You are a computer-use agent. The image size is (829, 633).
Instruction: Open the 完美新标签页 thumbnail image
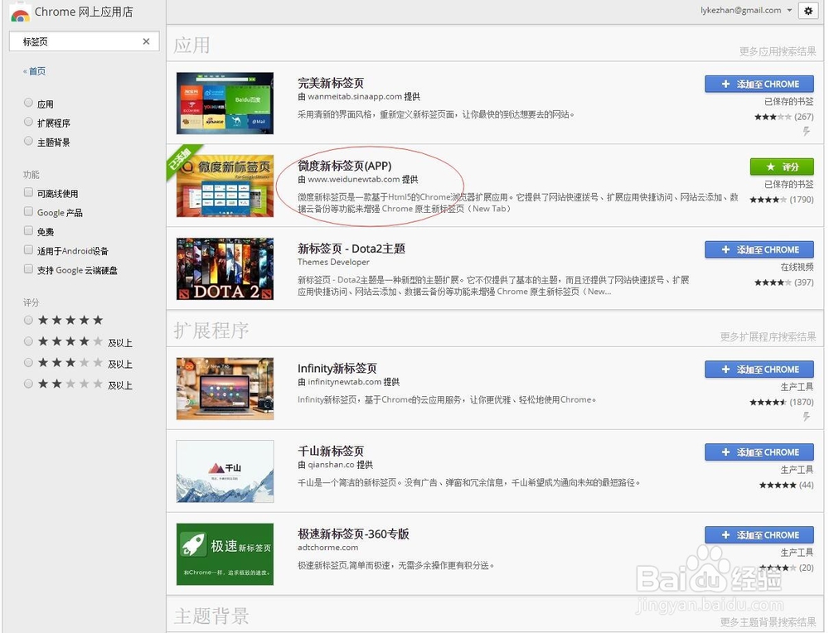225,103
